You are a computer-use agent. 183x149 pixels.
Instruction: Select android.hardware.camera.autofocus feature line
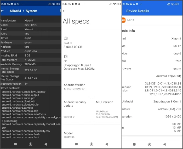click(24, 114)
